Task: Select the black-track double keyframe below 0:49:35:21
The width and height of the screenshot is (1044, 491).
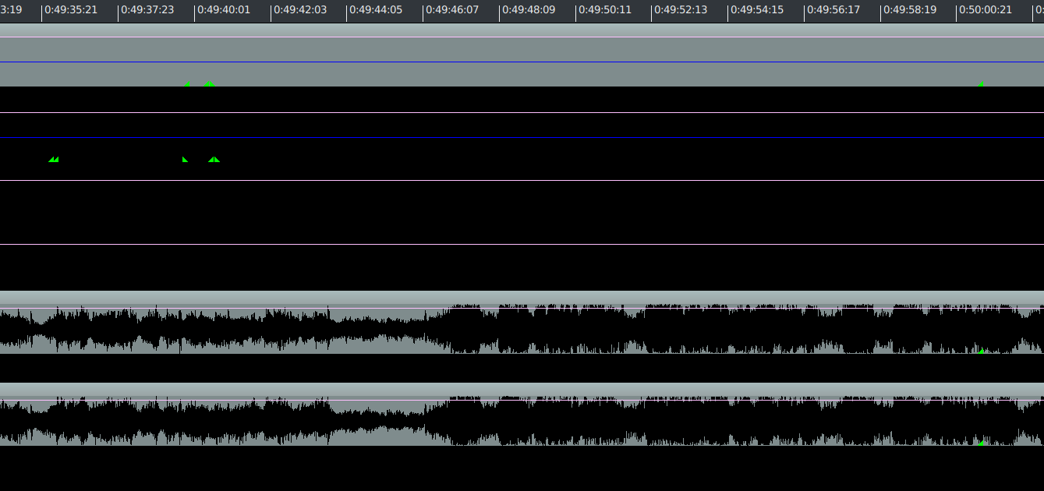Action: pos(53,159)
